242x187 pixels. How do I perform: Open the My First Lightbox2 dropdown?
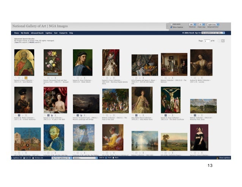pos(62,158)
